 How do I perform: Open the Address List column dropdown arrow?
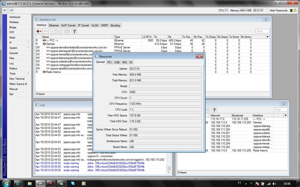(x=285, y=115)
